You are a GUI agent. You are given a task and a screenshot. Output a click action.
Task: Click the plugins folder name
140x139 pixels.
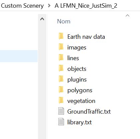click(77, 80)
